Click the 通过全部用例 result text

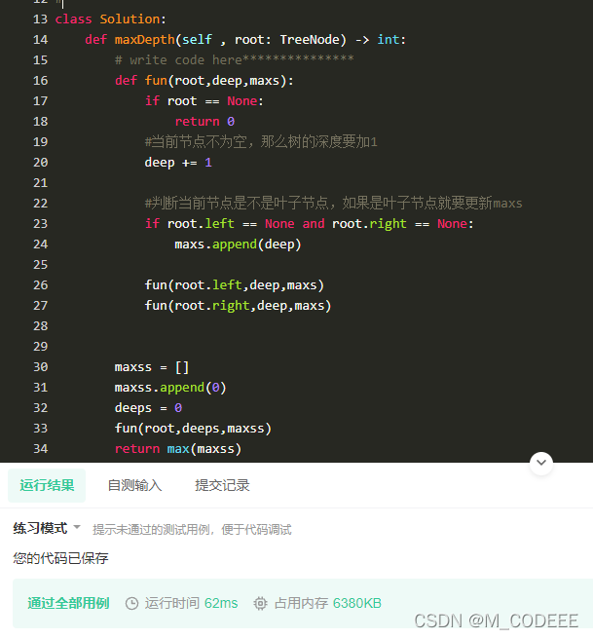coord(68,603)
